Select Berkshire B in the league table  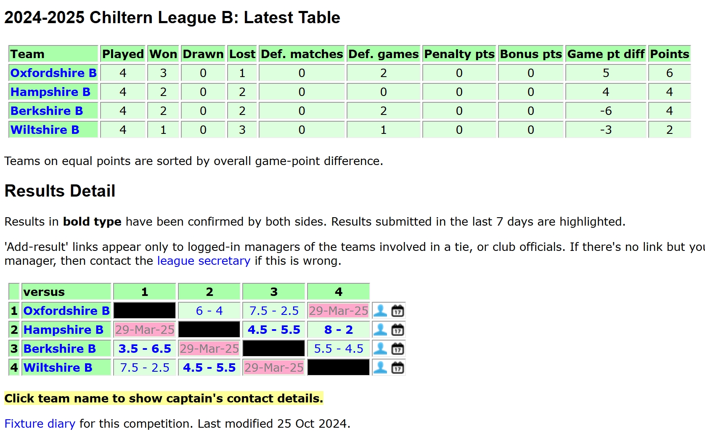click(x=47, y=111)
